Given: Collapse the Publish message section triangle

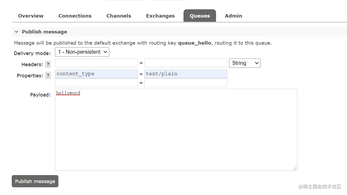Looking at the screenshot, I should pyautogui.click(x=17, y=32).
